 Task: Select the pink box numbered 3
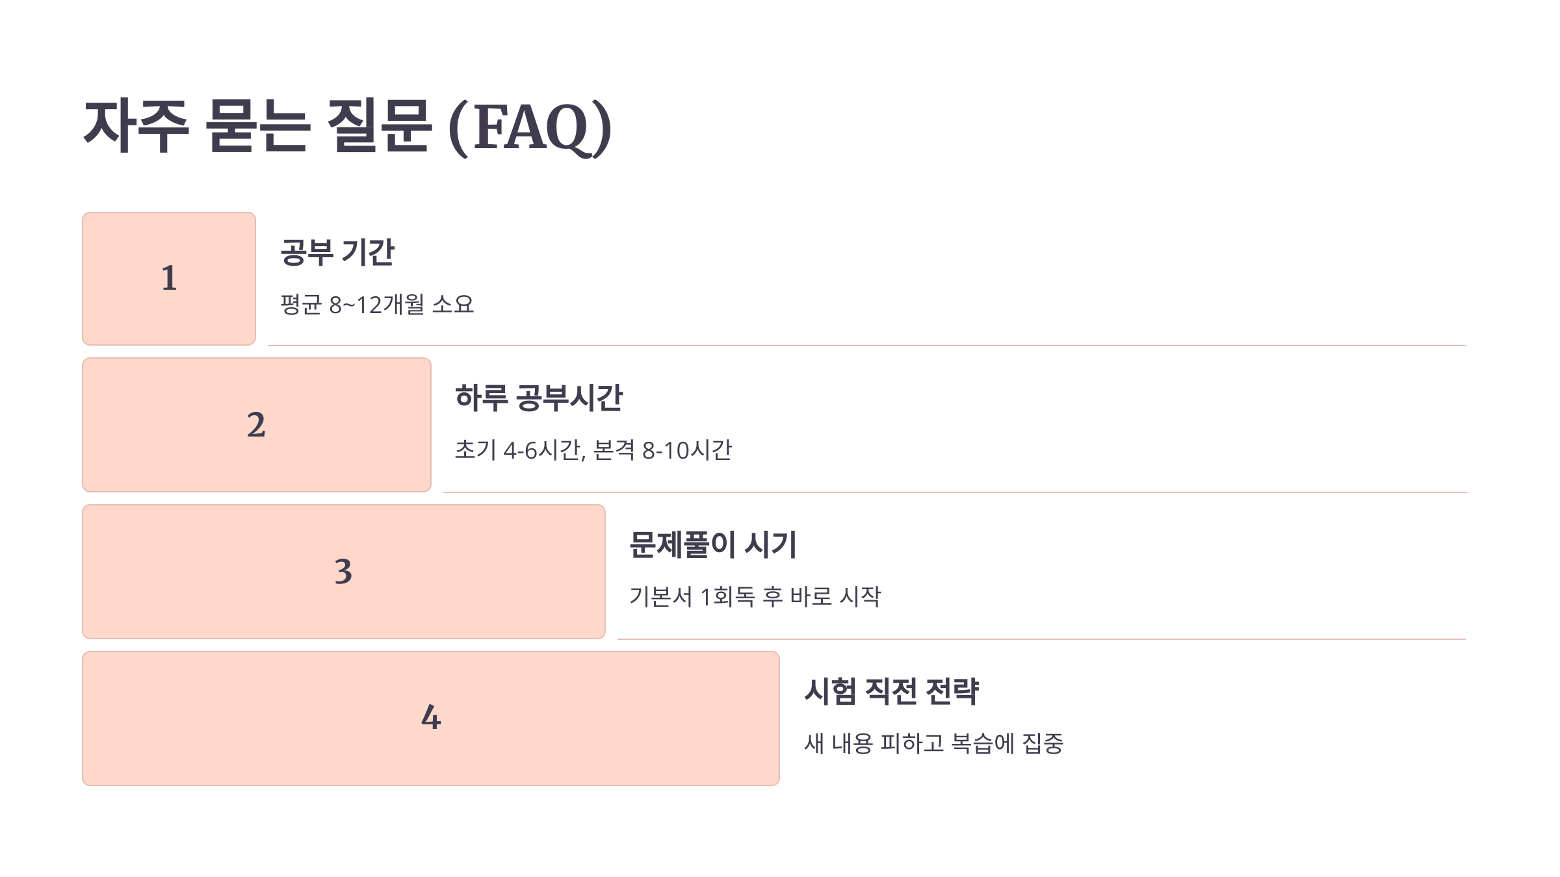(x=344, y=572)
